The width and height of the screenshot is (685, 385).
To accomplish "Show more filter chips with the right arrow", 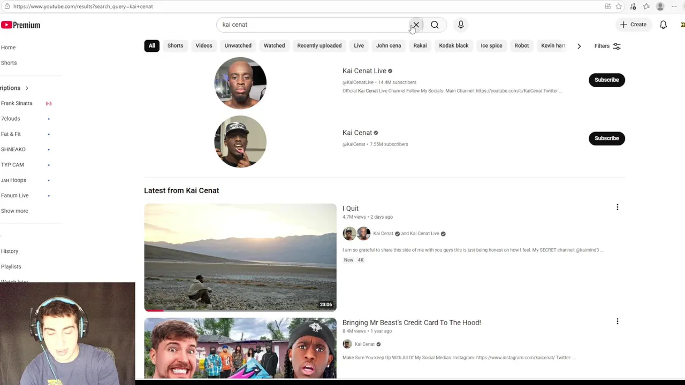I will click(x=579, y=46).
